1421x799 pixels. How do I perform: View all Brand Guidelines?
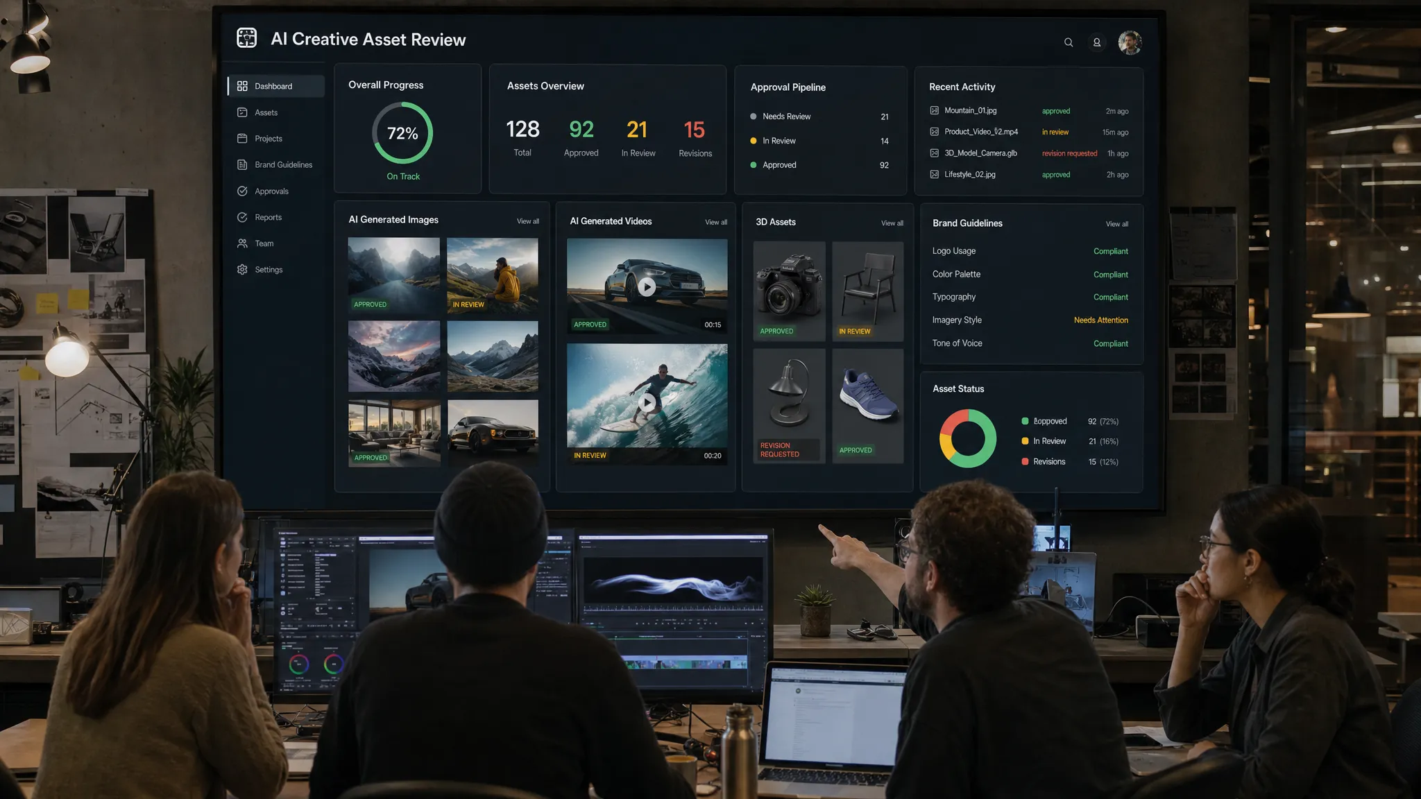pyautogui.click(x=1116, y=224)
